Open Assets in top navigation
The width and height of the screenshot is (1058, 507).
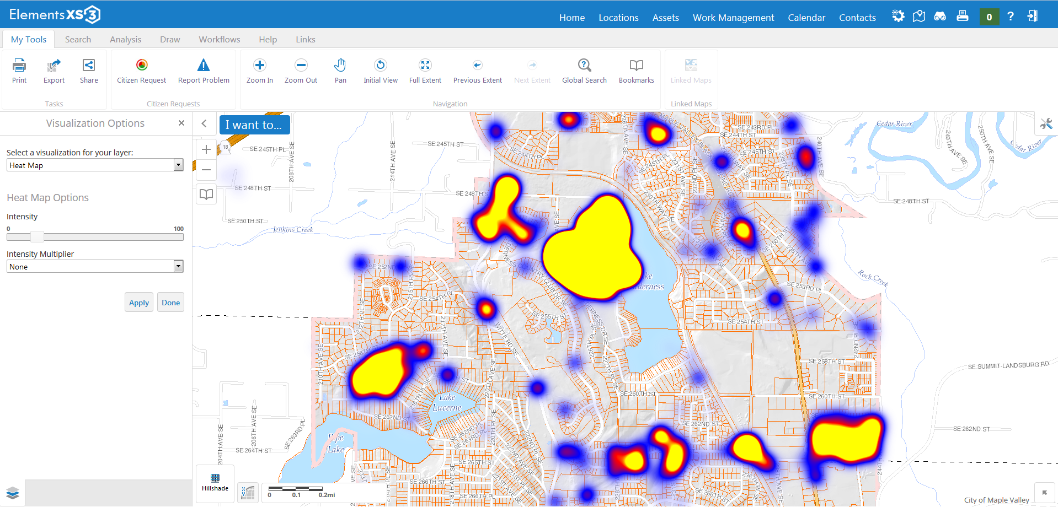[x=666, y=18]
